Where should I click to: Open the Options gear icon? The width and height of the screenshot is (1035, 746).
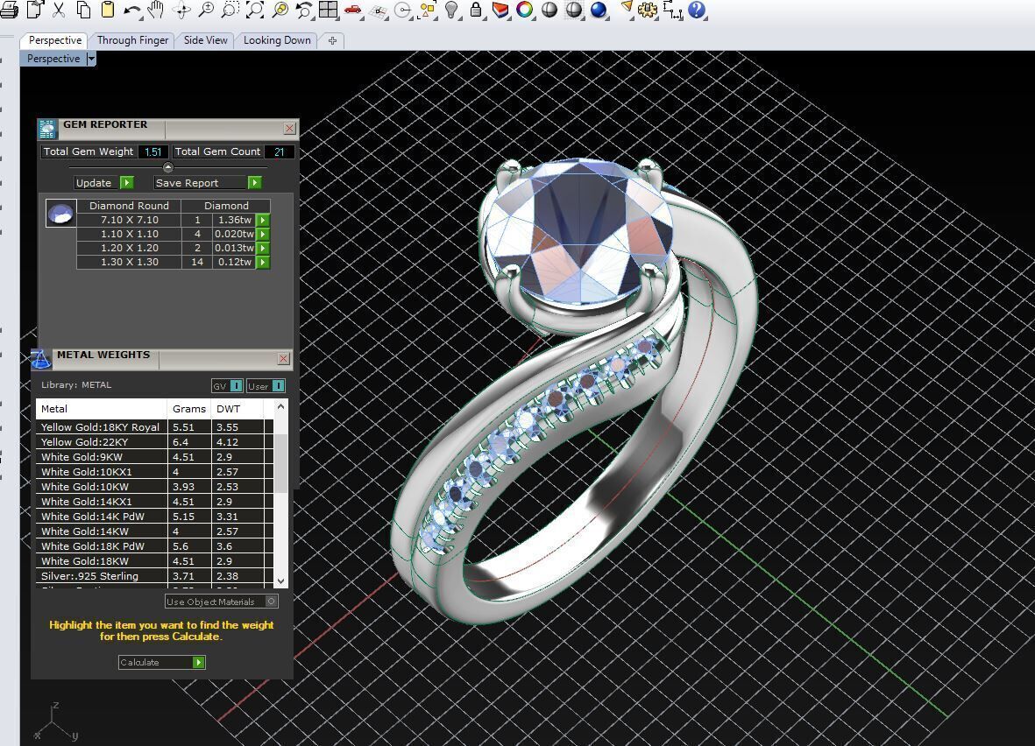click(648, 10)
